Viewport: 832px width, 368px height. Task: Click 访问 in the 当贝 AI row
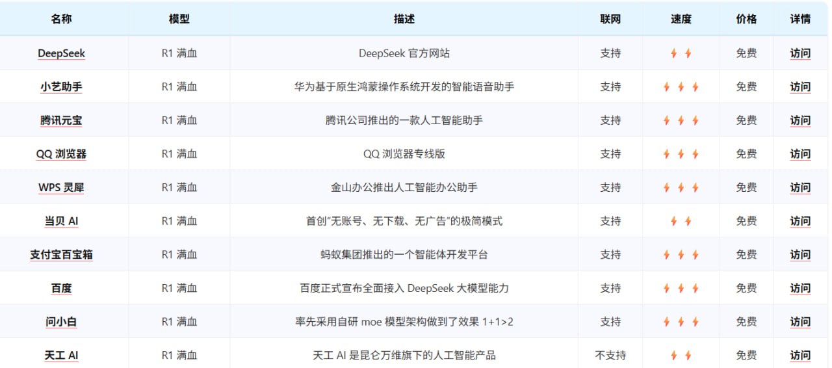[800, 221]
